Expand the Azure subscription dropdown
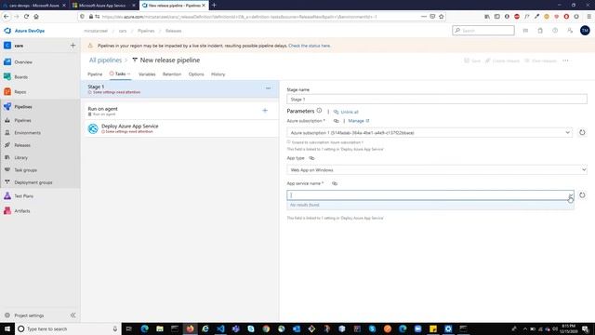Viewport: 595px width, 335px height. 567,132
